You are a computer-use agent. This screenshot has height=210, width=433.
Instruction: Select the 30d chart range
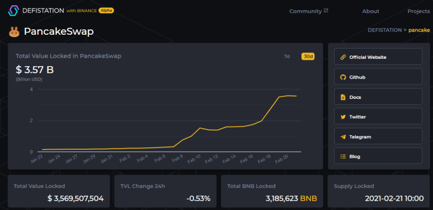click(308, 57)
